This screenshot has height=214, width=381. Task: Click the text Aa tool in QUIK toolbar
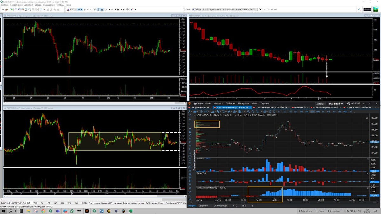coord(112,10)
